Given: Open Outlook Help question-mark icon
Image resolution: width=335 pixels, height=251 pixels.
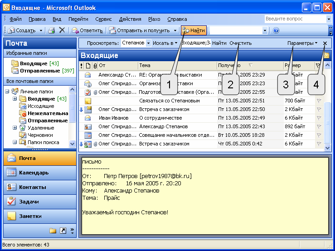Looking at the screenshot, I should pyautogui.click(x=276, y=30).
